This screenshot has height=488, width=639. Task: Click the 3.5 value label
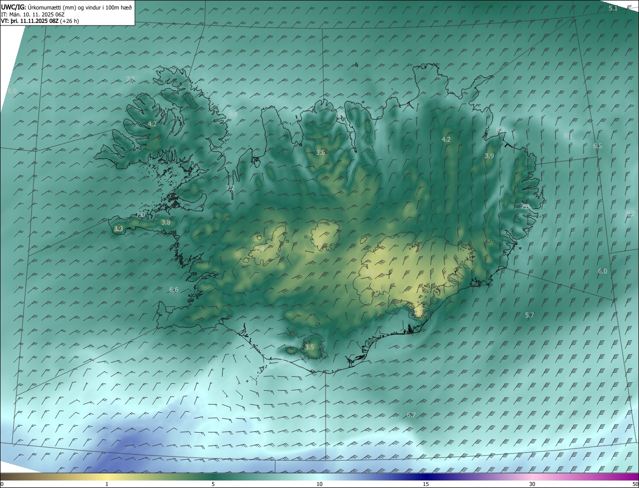[310, 347]
